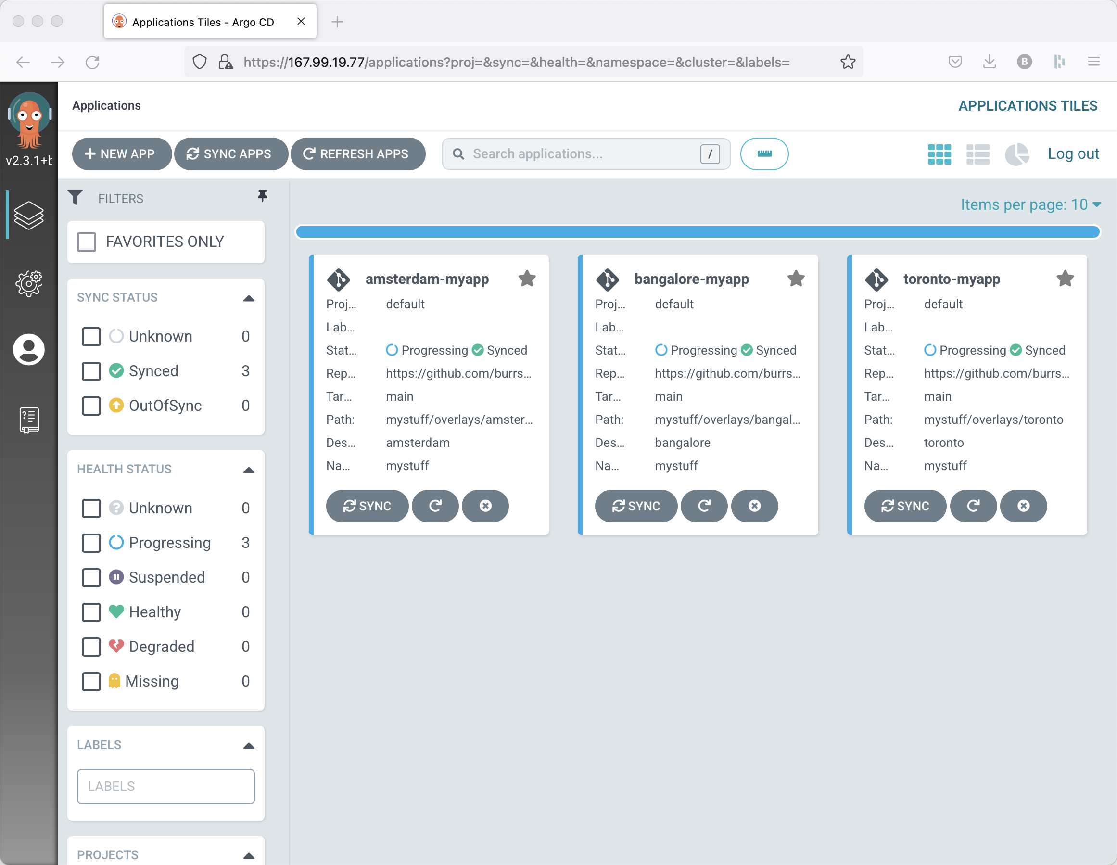1117x865 pixels.
Task: Collapse the SYNC STATUS filter section
Action: coord(249,296)
